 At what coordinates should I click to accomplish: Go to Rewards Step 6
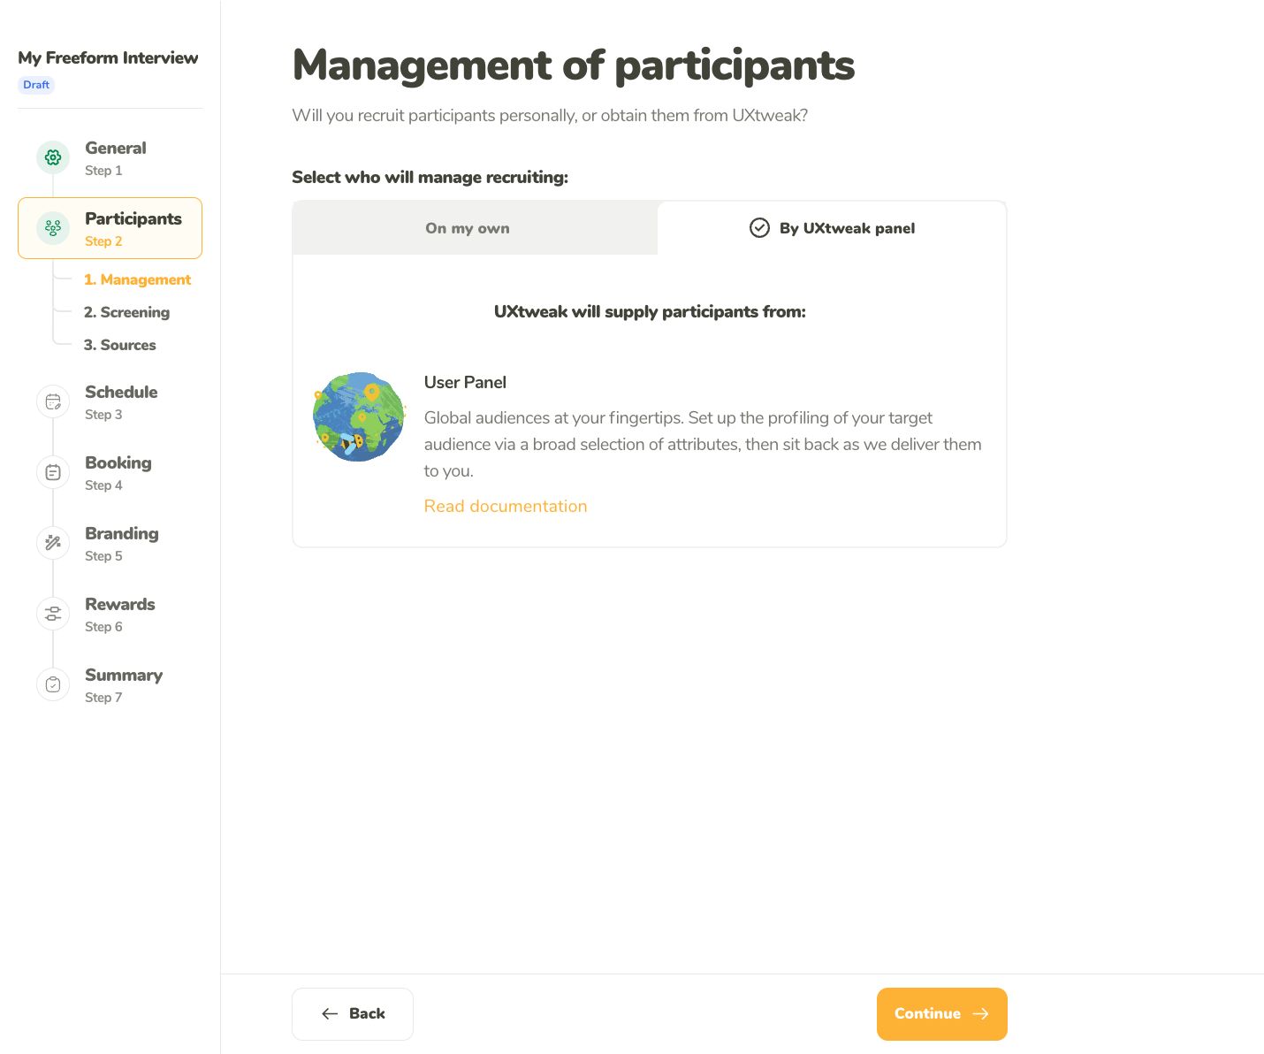[x=110, y=614]
